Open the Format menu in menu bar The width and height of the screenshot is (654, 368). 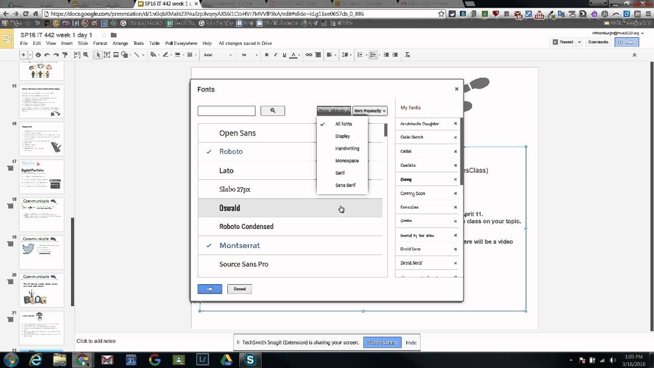point(100,43)
